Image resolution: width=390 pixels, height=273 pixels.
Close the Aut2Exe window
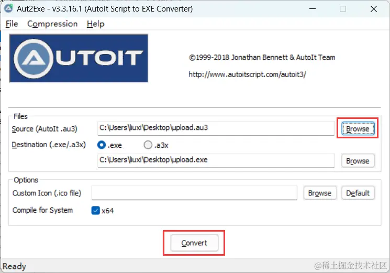[374, 9]
